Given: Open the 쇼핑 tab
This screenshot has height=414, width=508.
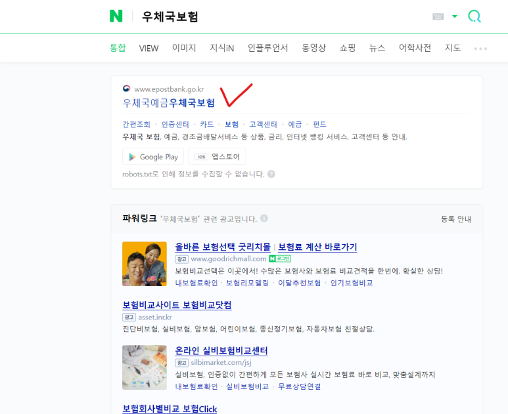Looking at the screenshot, I should [347, 48].
